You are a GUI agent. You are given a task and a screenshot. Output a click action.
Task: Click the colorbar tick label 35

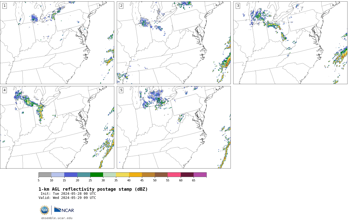pyautogui.click(x=116, y=180)
